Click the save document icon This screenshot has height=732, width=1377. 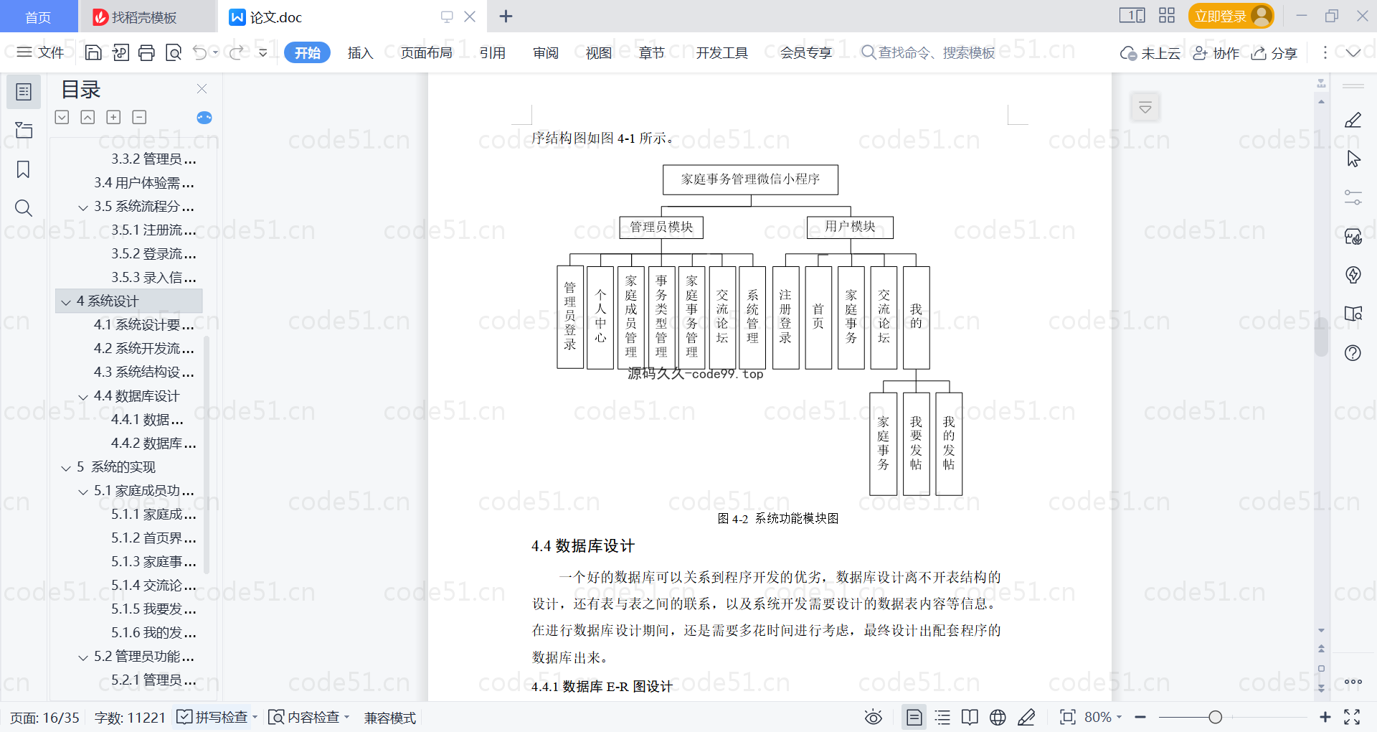93,52
